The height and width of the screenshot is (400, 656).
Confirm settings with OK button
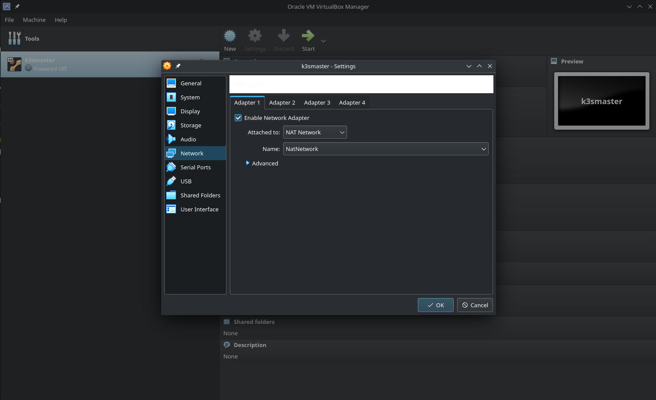pos(436,305)
